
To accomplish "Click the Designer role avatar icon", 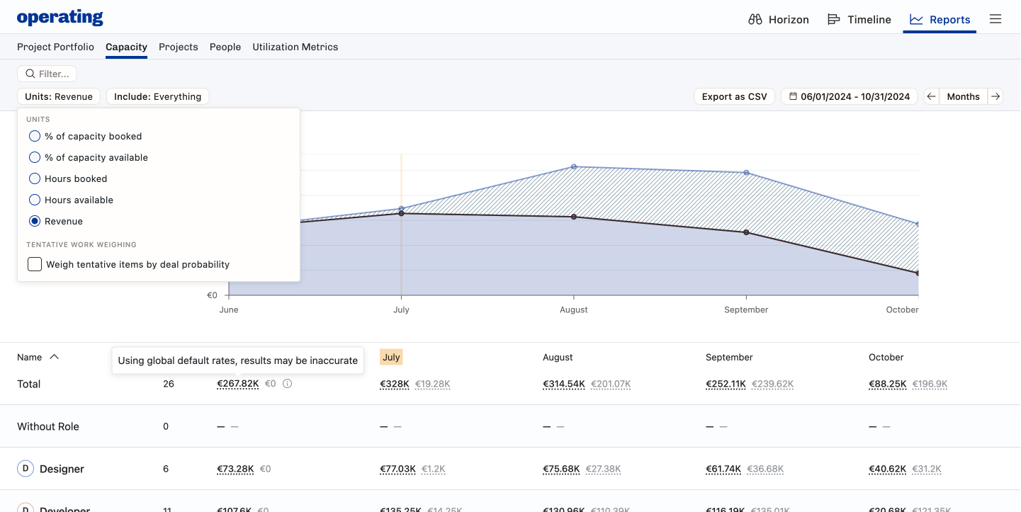I will point(26,469).
